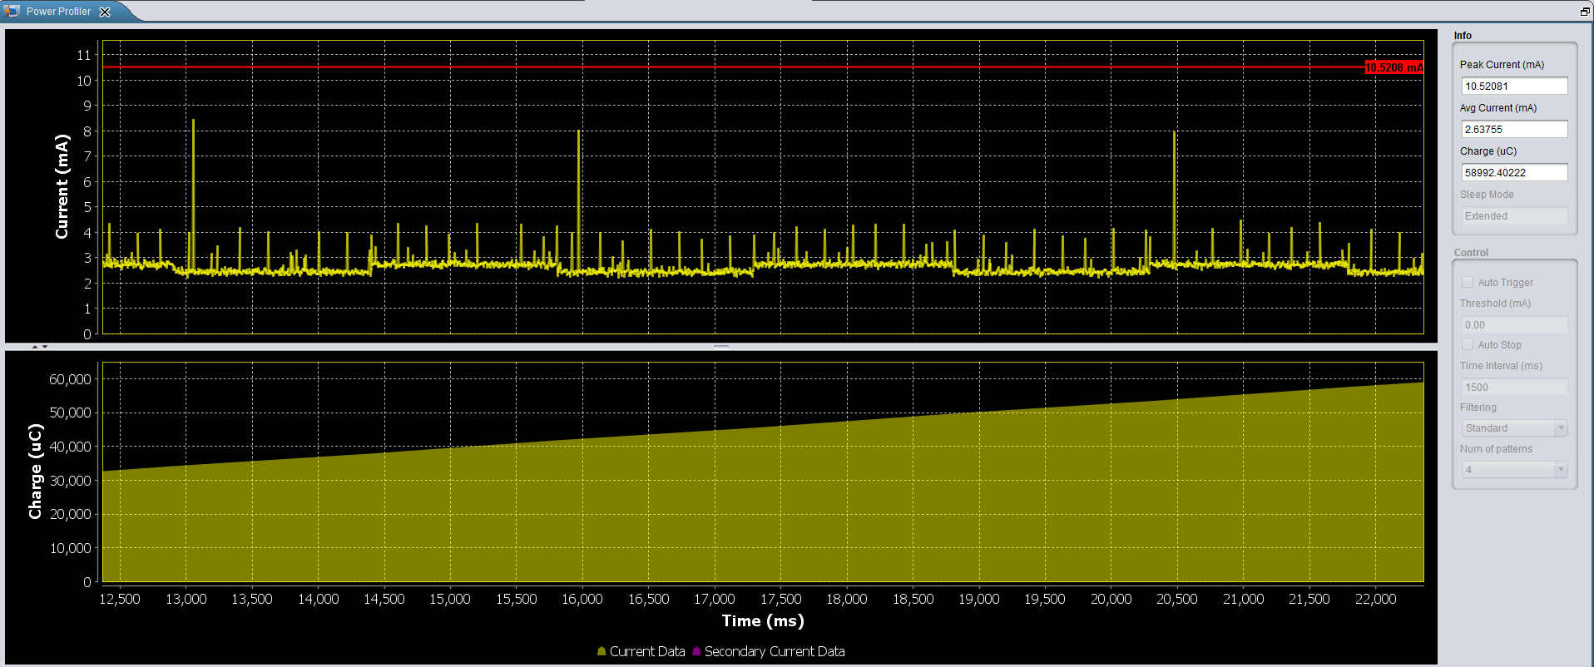Enable the Auto Trigger checkbox
Viewport: 1594px width, 667px height.
pyautogui.click(x=1468, y=283)
